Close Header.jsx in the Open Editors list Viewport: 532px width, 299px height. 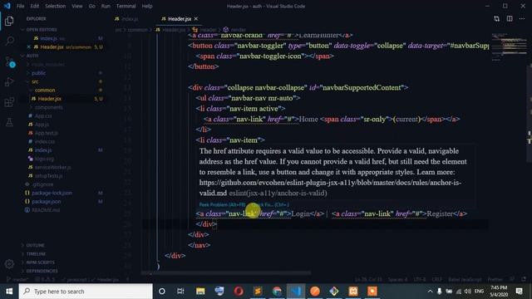click(28, 47)
